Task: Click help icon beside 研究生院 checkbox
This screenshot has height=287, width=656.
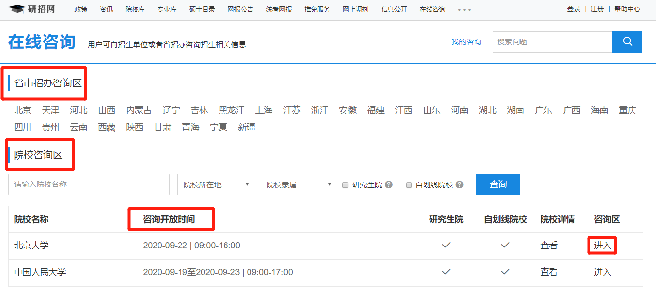Action: tap(389, 185)
